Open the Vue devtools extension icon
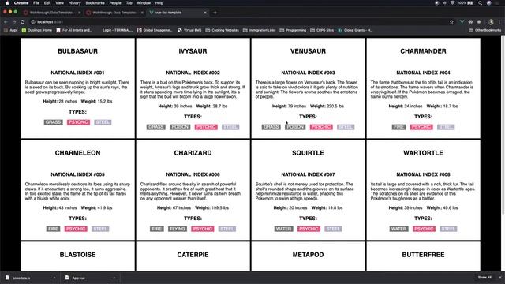Screen dimensions: 505x284 [462, 22]
